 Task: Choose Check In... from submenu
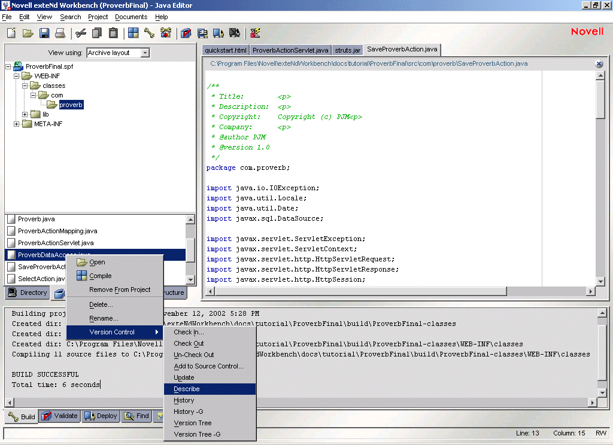tap(210, 332)
